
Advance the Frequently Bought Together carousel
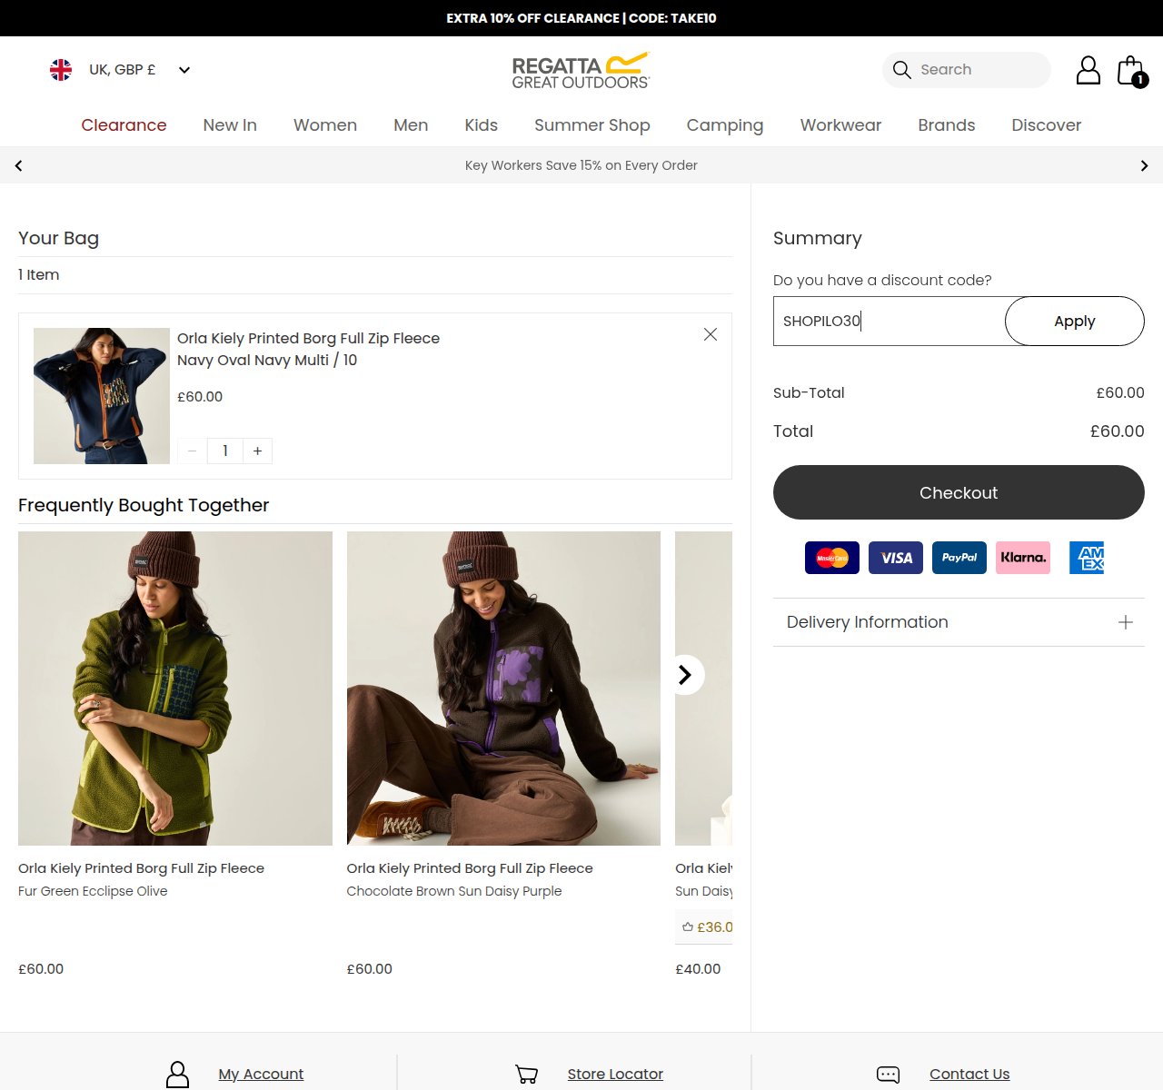[685, 675]
